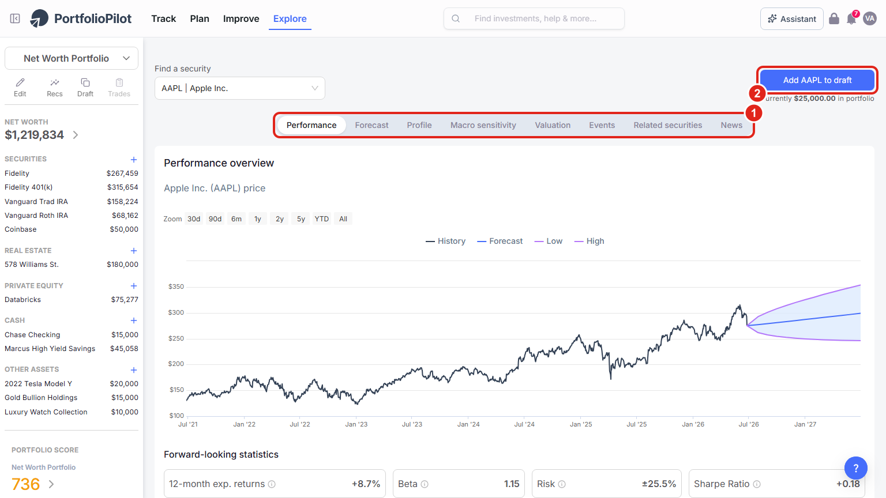
Task: Open the Plan menu
Action: tap(200, 18)
